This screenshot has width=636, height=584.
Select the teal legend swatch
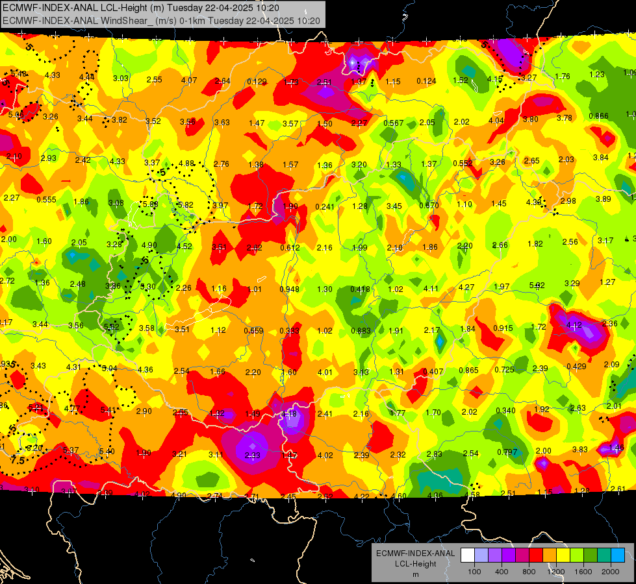(604, 555)
